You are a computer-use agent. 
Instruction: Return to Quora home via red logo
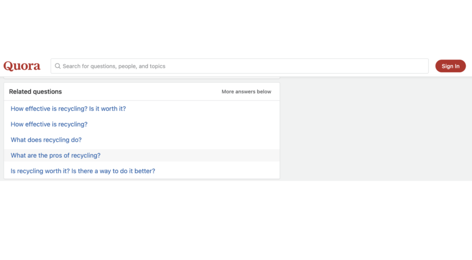[22, 66]
